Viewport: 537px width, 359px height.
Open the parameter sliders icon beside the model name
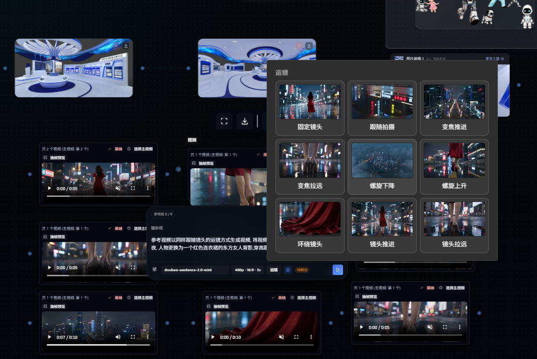tap(154, 270)
